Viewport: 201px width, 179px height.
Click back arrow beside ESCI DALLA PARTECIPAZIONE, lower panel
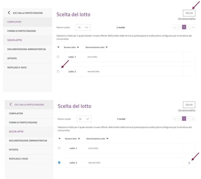[x=11, y=104]
